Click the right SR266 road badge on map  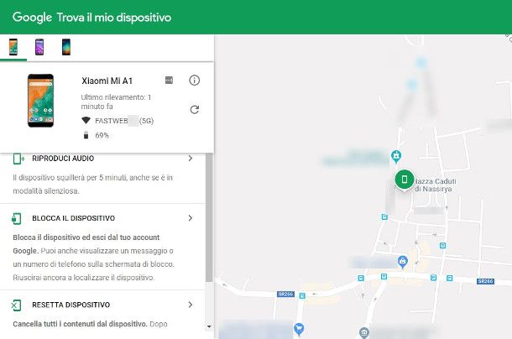485,281
